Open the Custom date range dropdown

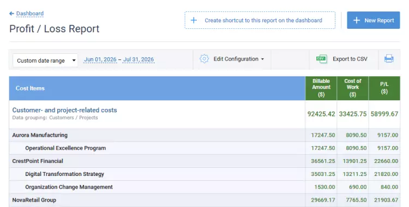pos(45,60)
